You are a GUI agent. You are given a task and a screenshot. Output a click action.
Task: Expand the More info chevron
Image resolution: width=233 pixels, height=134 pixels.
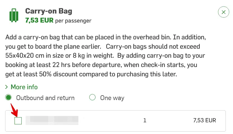point(7,87)
